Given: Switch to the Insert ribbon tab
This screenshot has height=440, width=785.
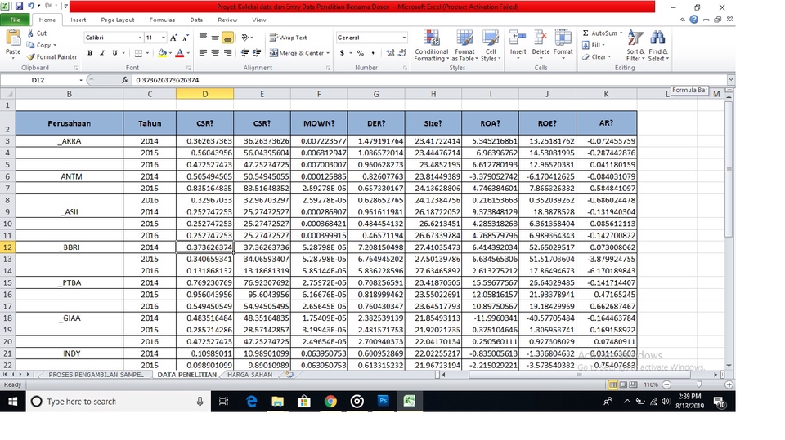Looking at the screenshot, I should (x=78, y=20).
